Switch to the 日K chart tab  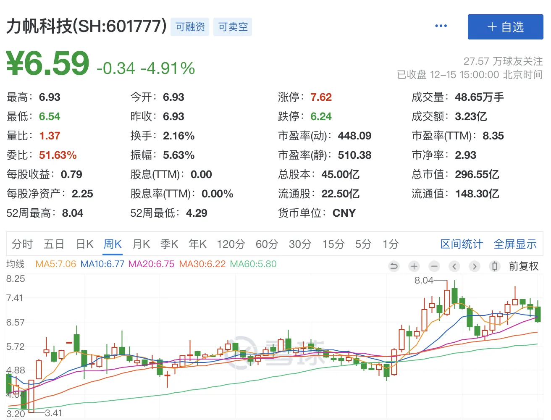pos(85,244)
